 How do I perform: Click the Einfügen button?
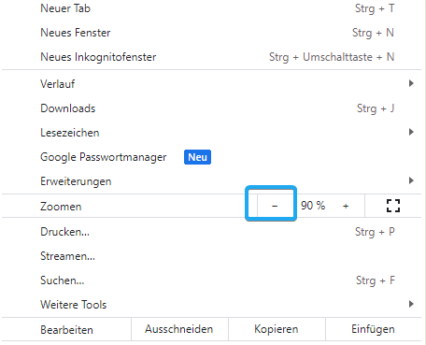[x=373, y=329]
